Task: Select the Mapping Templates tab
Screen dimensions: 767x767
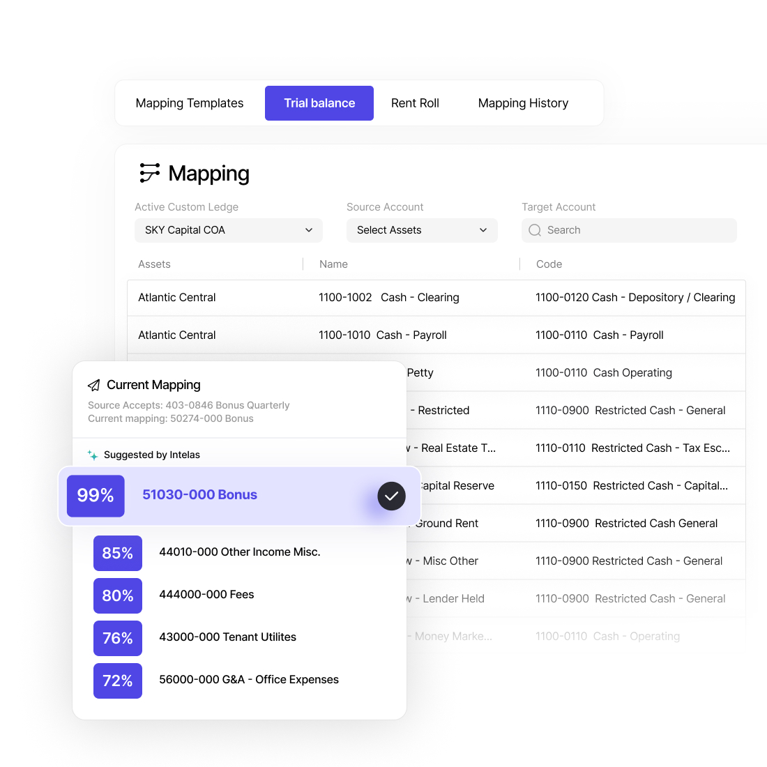Action: tap(189, 102)
